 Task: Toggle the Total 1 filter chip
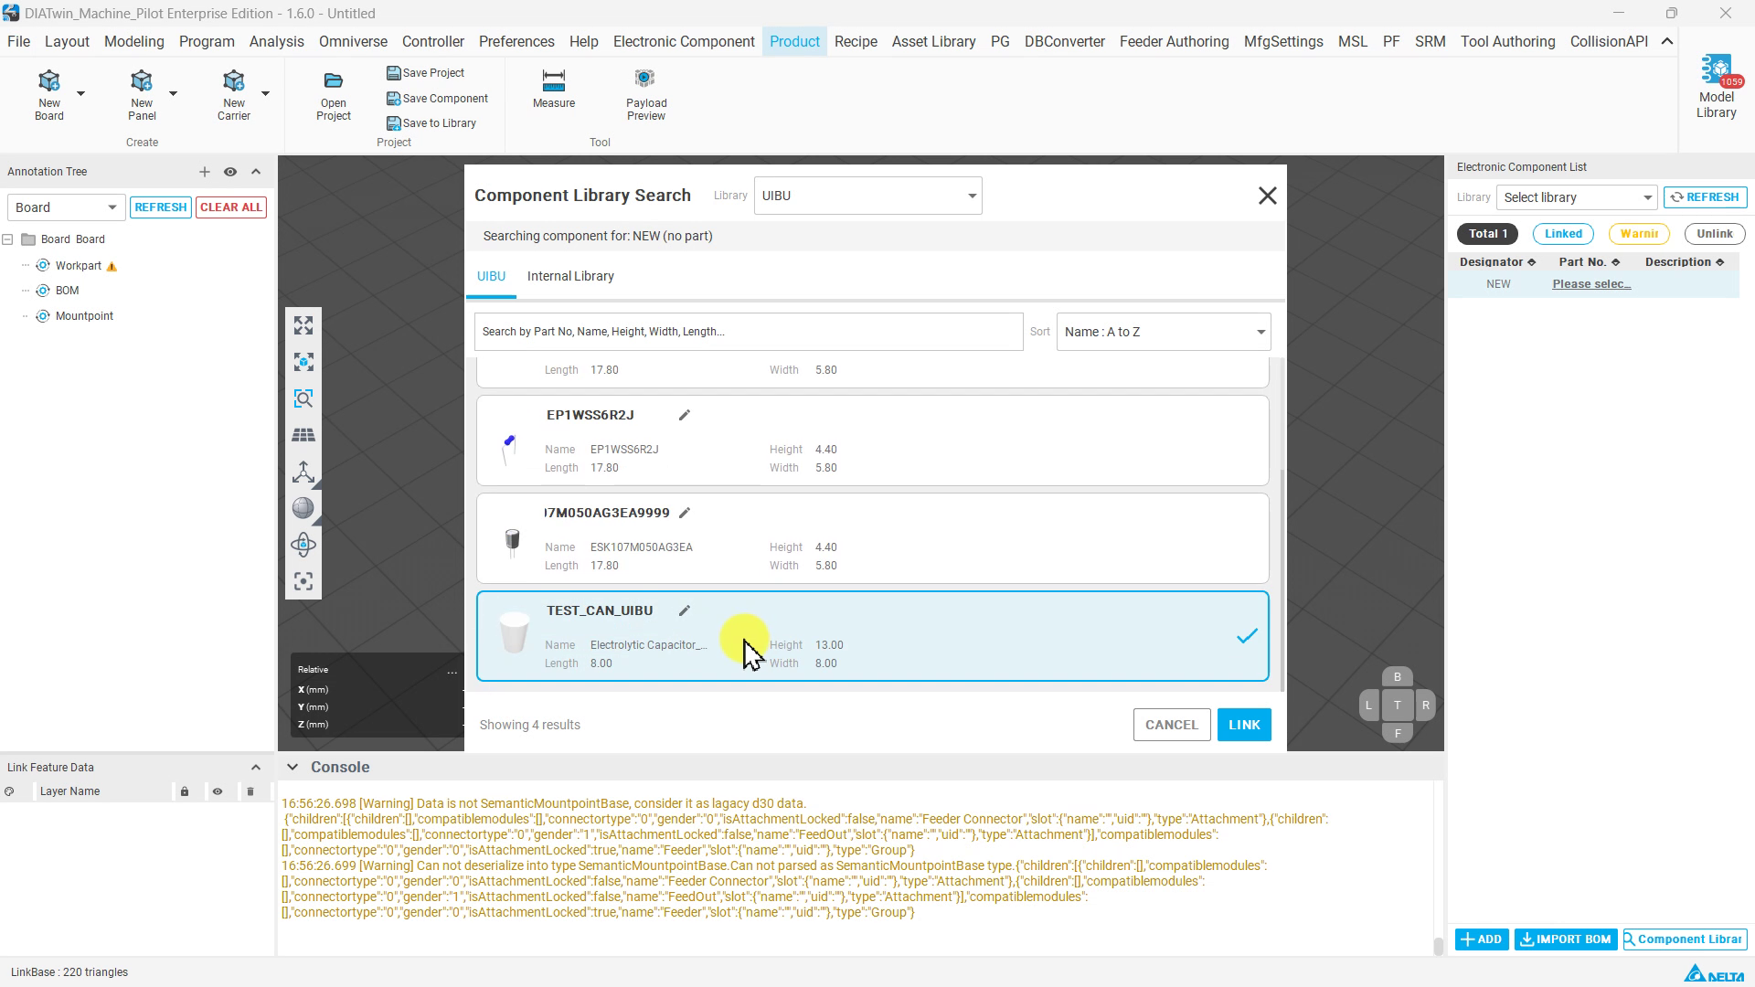pyautogui.click(x=1488, y=234)
